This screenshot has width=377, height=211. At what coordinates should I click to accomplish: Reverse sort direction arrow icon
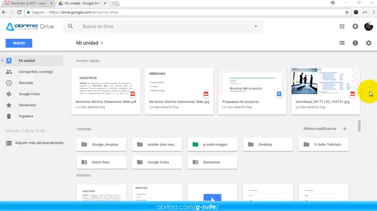click(345, 128)
